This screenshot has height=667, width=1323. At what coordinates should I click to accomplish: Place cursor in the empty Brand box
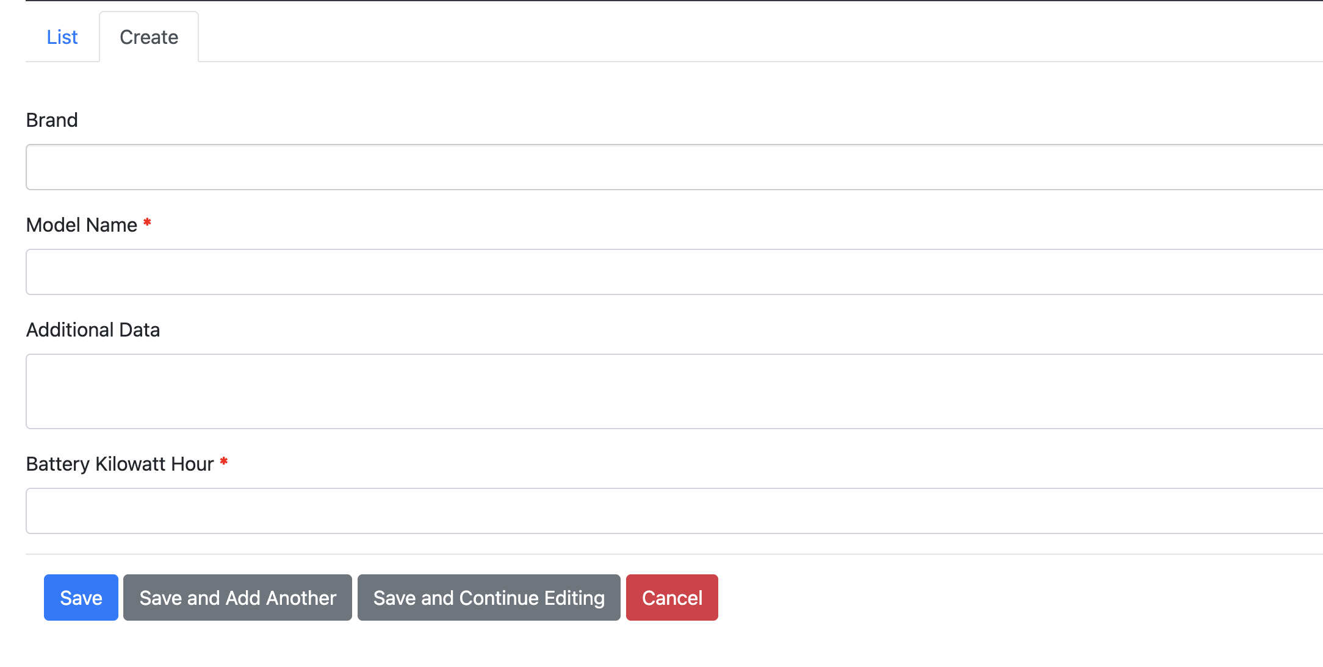[671, 167]
